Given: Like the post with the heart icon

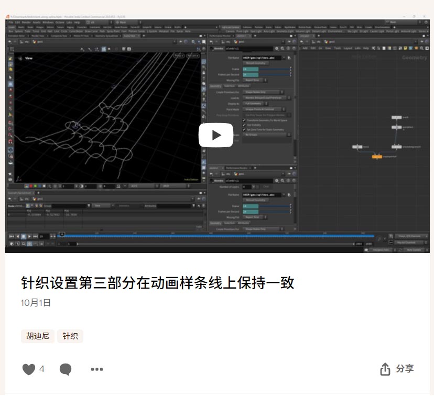Looking at the screenshot, I should 28,369.
